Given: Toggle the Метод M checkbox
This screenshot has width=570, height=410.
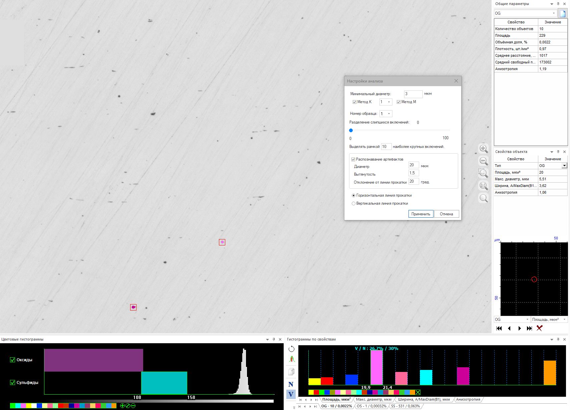Looking at the screenshot, I should pyautogui.click(x=398, y=102).
